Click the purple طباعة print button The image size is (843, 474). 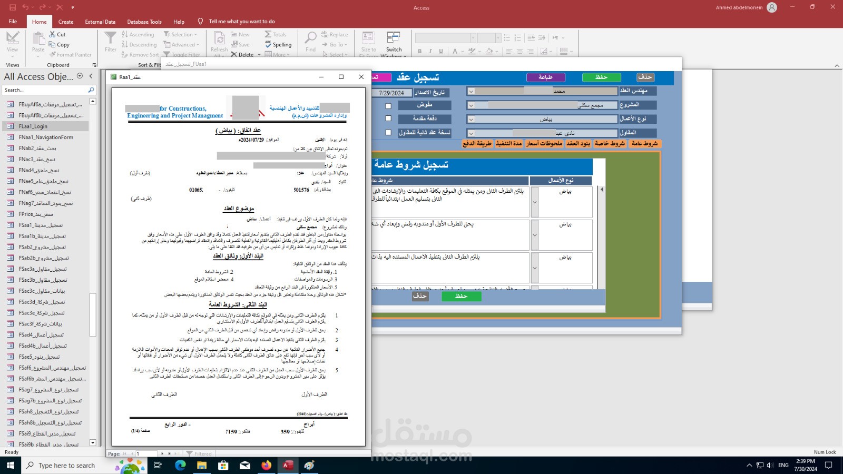pyautogui.click(x=545, y=77)
